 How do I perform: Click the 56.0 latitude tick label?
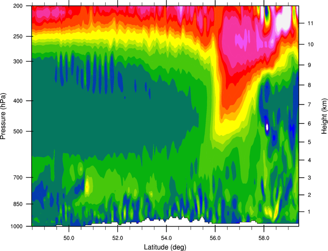[215, 238]
